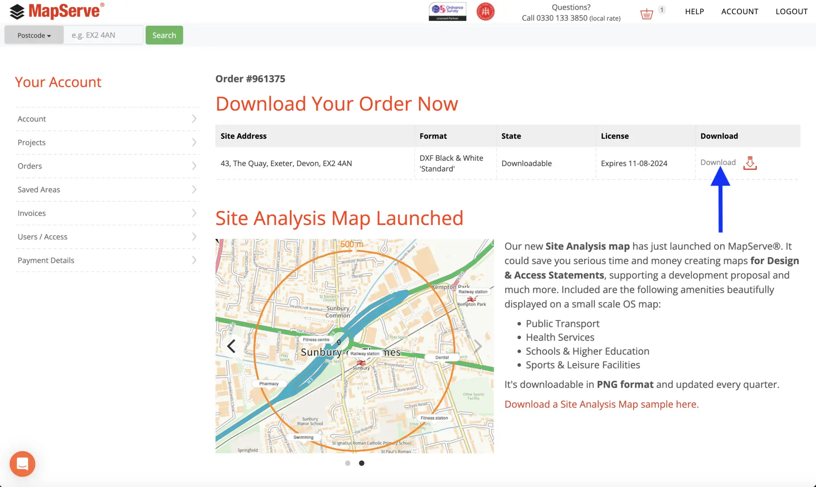Open Projects in the sidebar
Screen dimensions: 816x487
pos(107,142)
